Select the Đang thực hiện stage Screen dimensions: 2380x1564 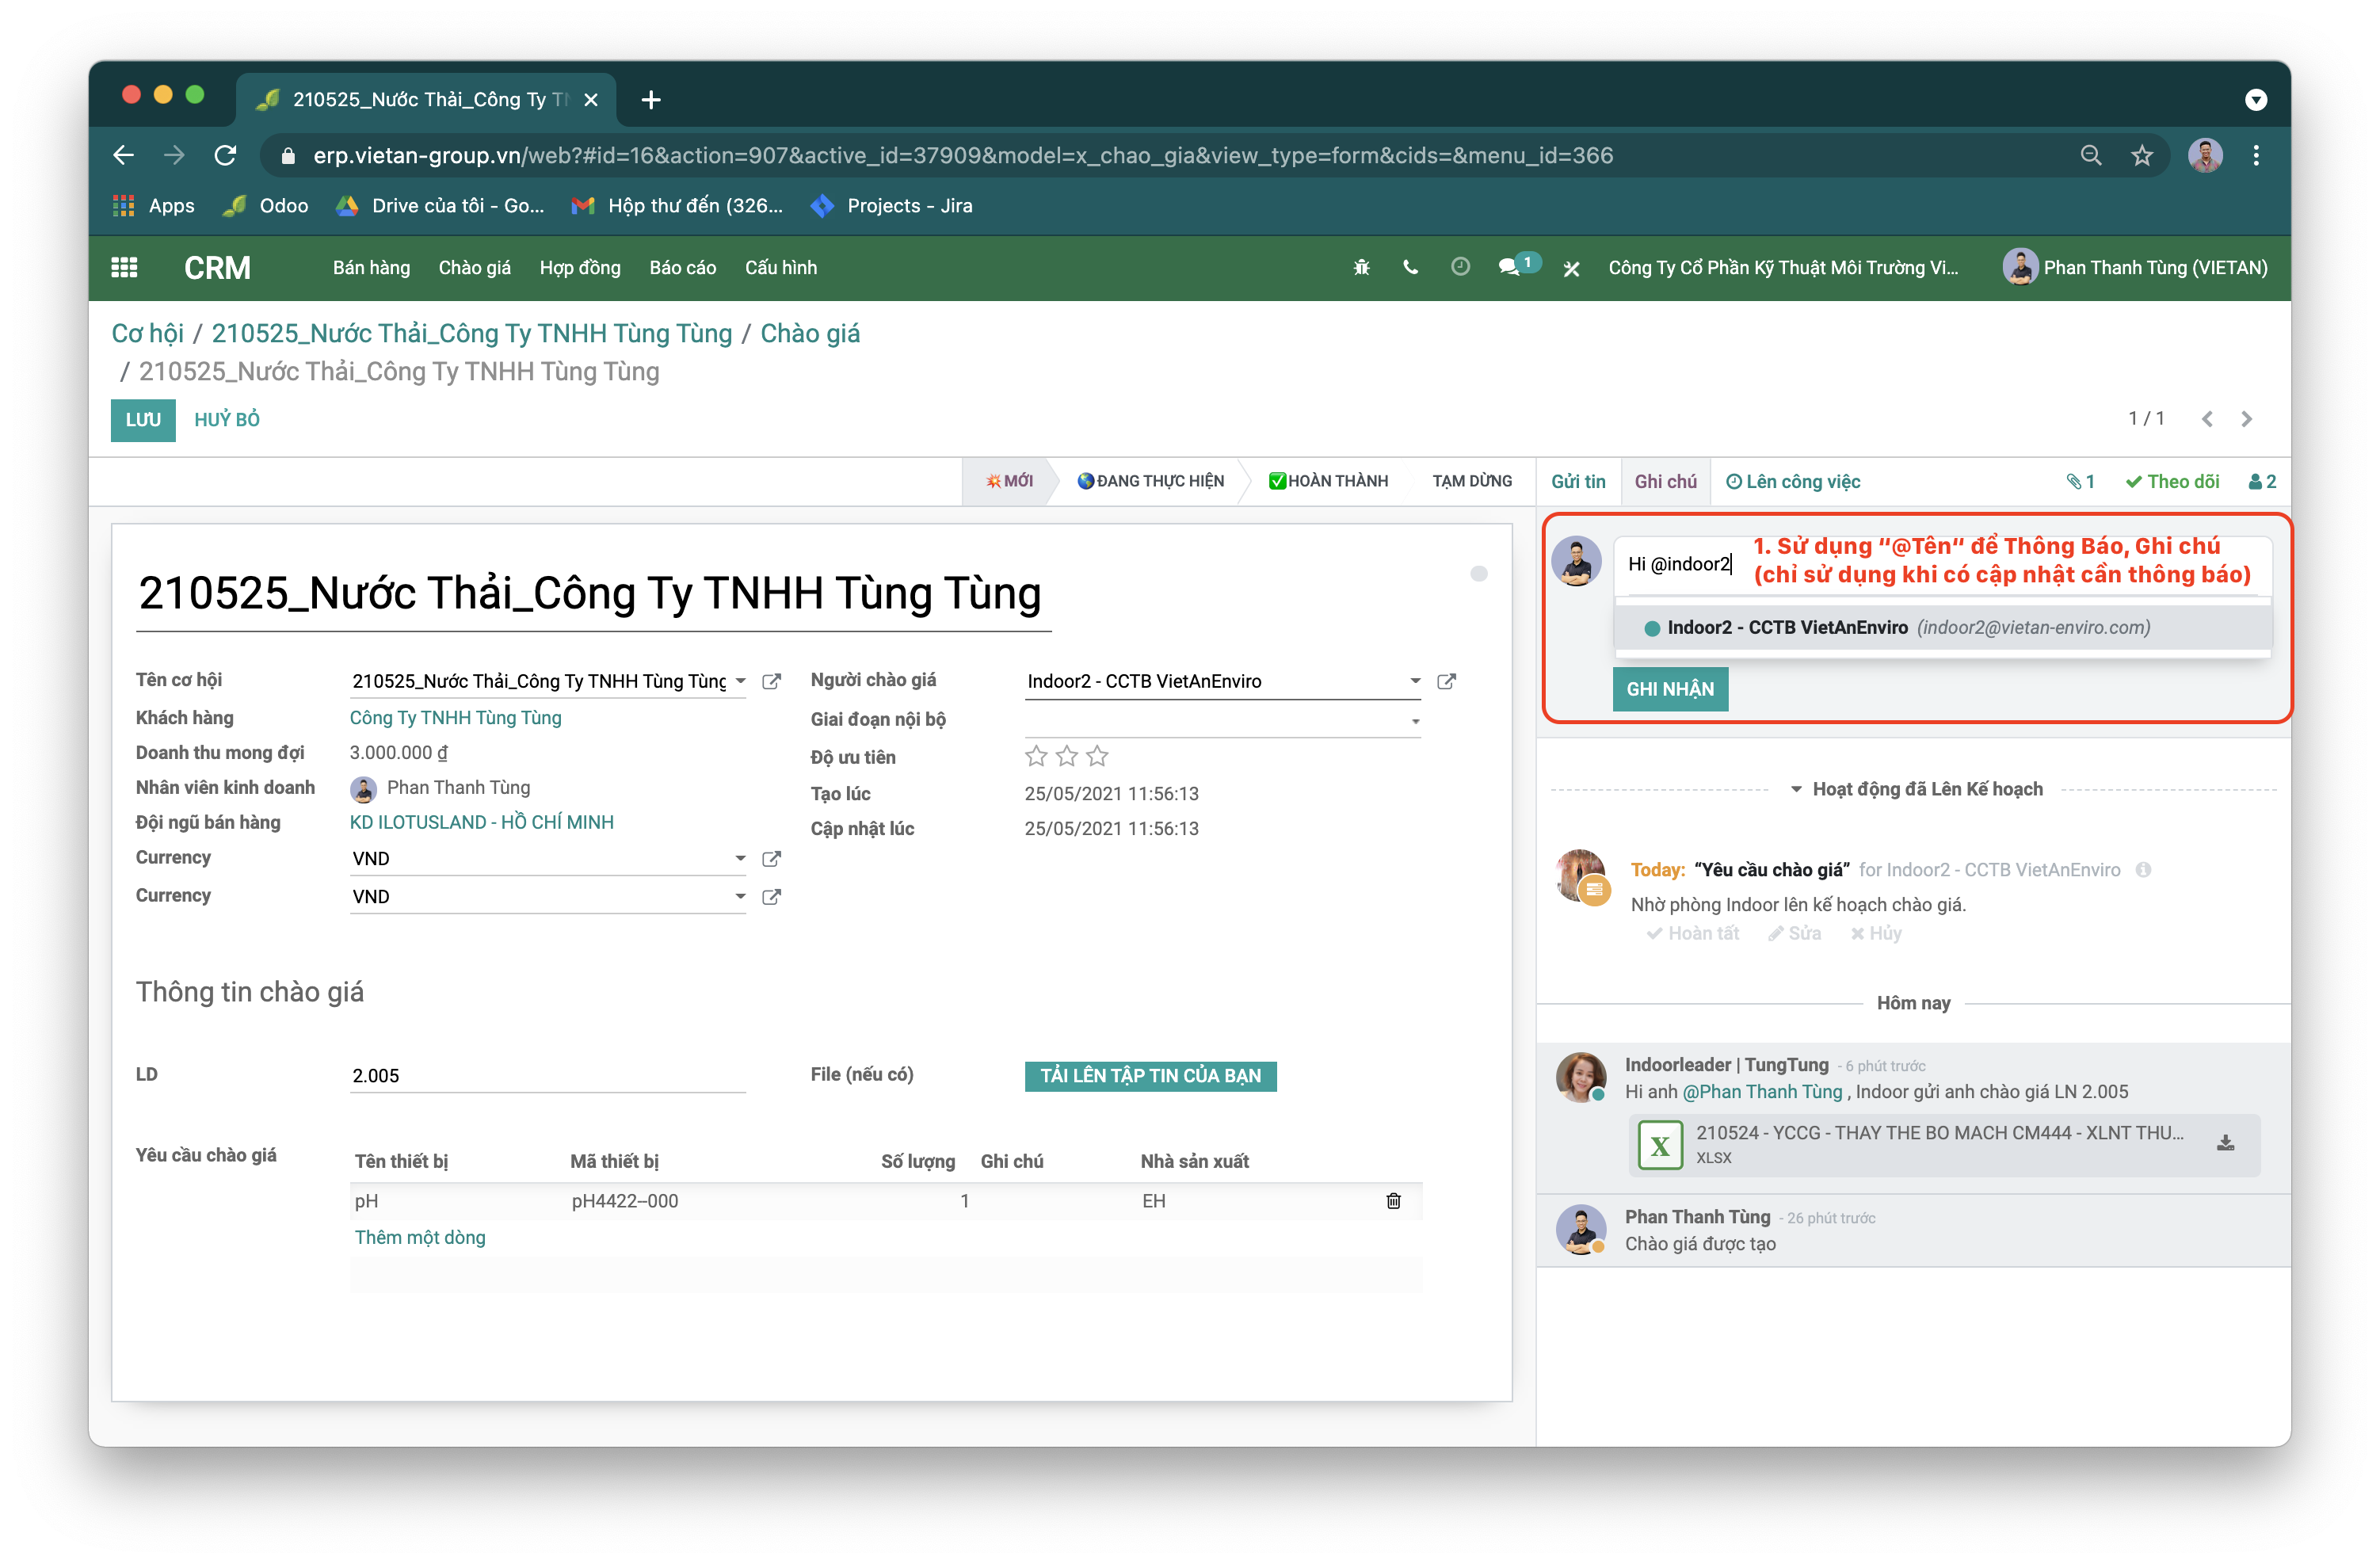[1151, 481]
